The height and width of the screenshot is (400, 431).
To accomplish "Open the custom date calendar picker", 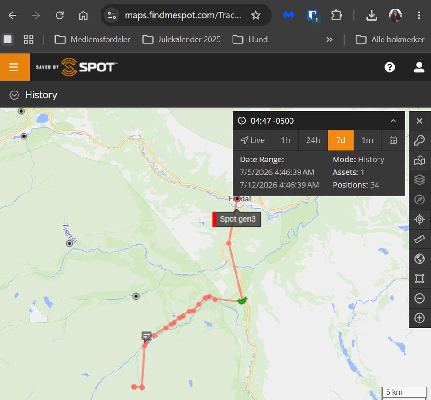I will click(393, 140).
